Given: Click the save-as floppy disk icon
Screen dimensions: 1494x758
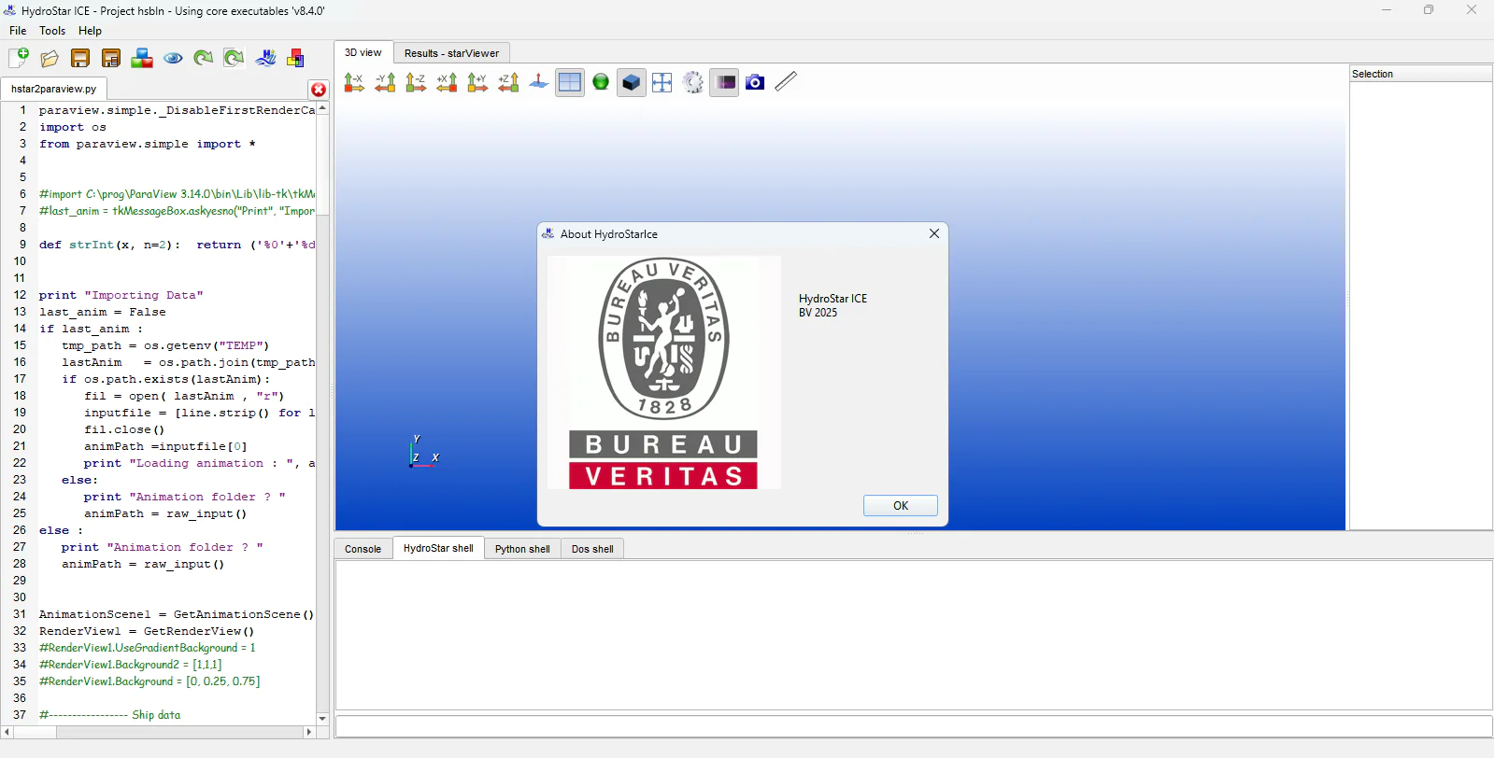Looking at the screenshot, I should click(x=111, y=59).
